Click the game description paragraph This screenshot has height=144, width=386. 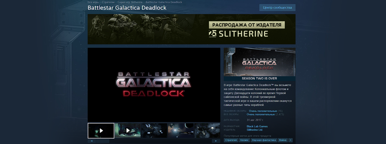[258, 95]
